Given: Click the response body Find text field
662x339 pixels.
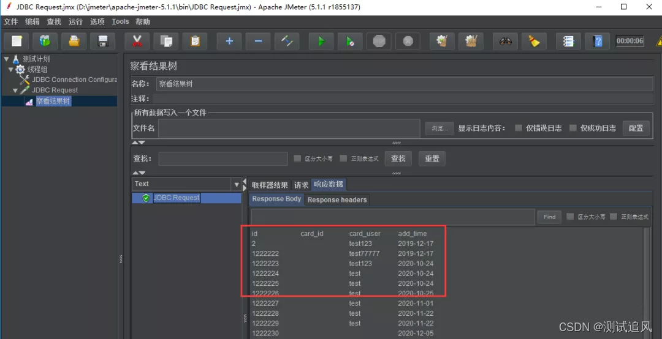Looking at the screenshot, I should click(393, 217).
